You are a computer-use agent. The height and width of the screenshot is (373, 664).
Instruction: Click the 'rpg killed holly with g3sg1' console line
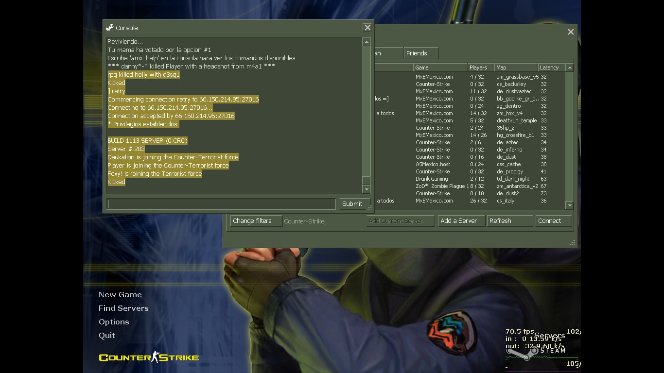(144, 75)
